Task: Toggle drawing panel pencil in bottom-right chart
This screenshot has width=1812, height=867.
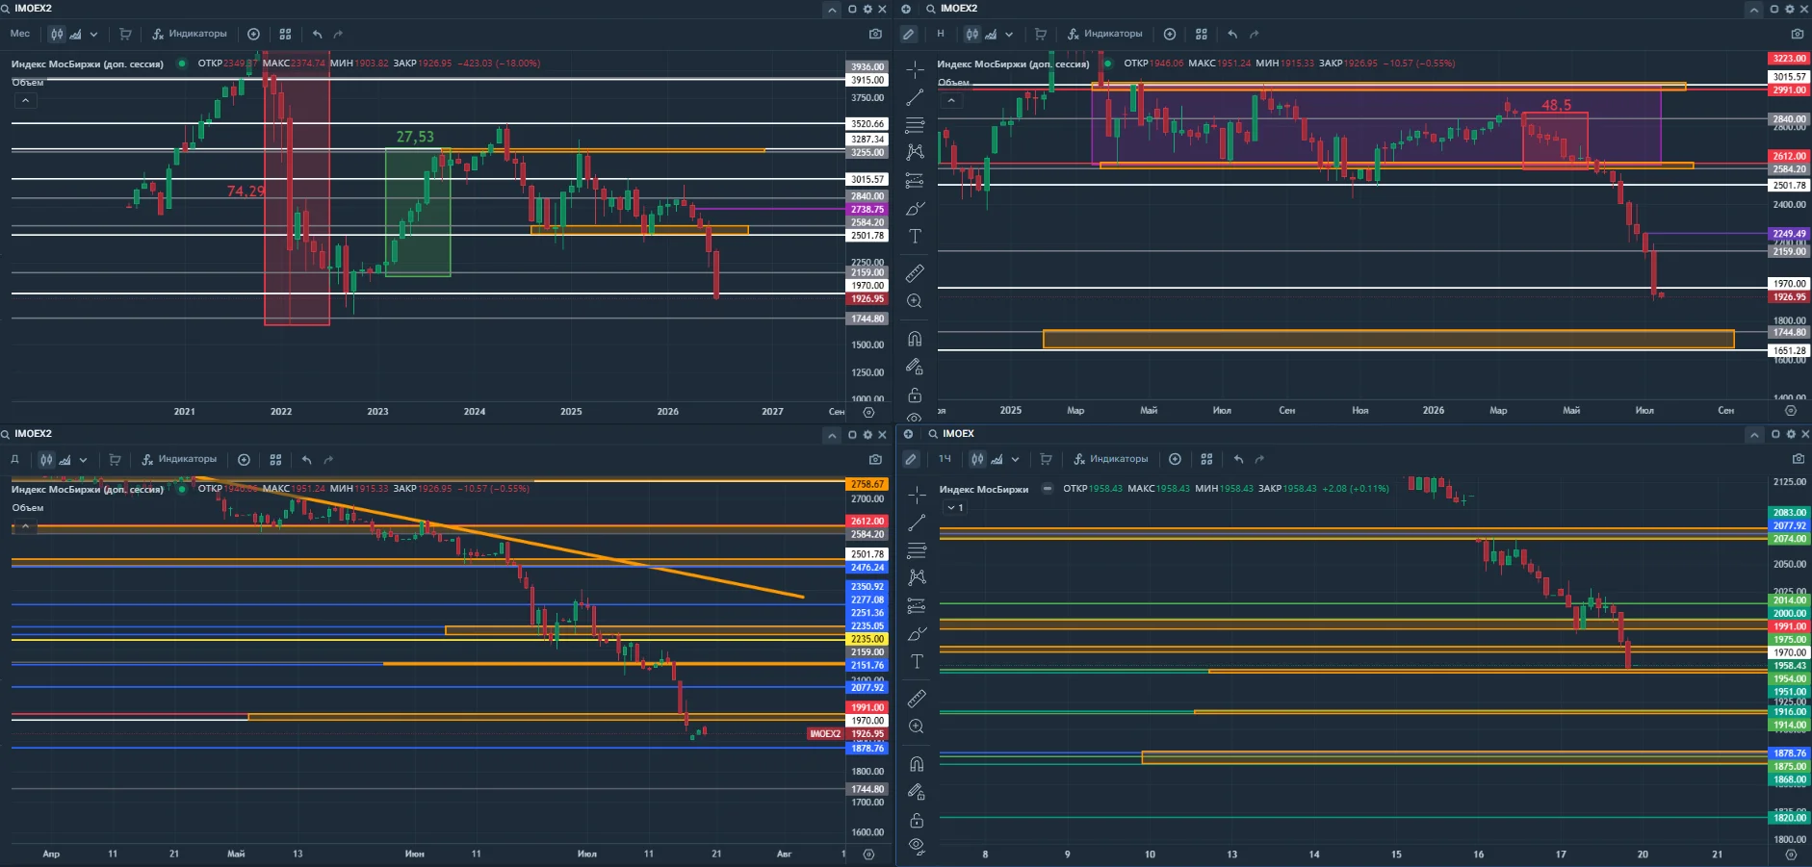Action: click(910, 459)
